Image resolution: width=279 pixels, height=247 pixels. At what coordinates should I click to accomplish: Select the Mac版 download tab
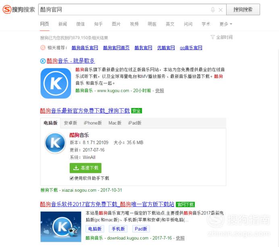[x=115, y=123]
